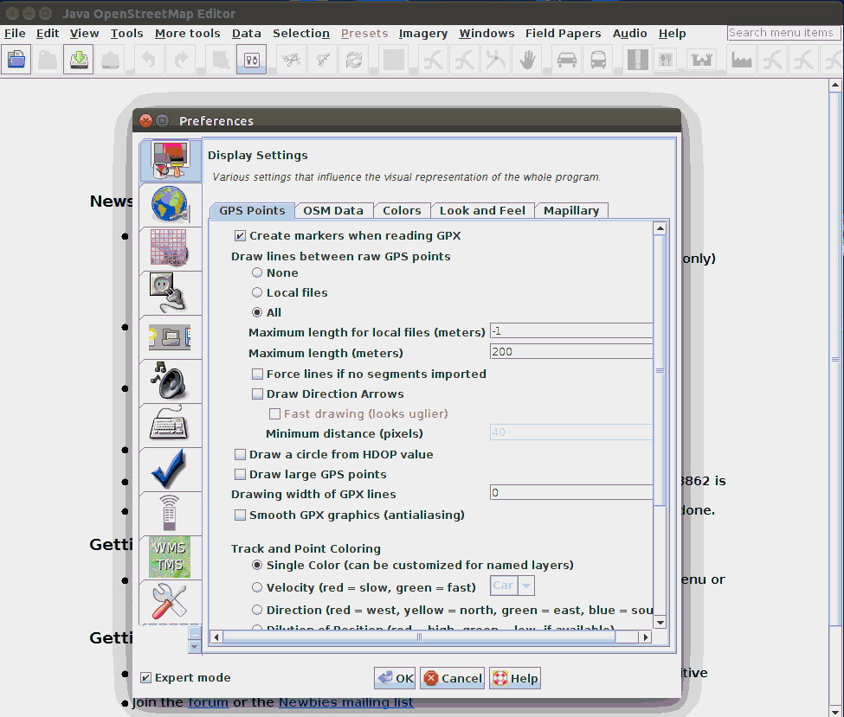
Task: Enable Draw Direction Arrows checkbox
Action: (x=257, y=394)
